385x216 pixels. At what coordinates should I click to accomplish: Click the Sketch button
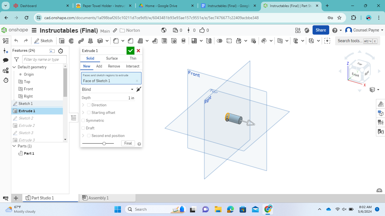[43, 41]
